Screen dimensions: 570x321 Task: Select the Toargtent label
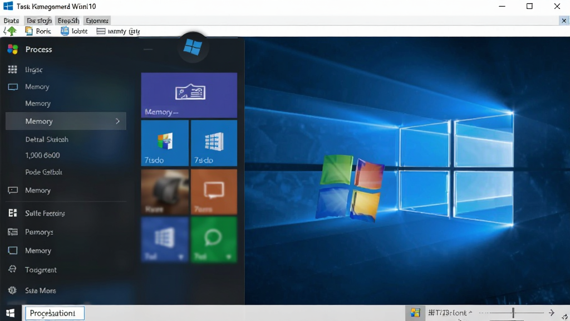tap(41, 270)
